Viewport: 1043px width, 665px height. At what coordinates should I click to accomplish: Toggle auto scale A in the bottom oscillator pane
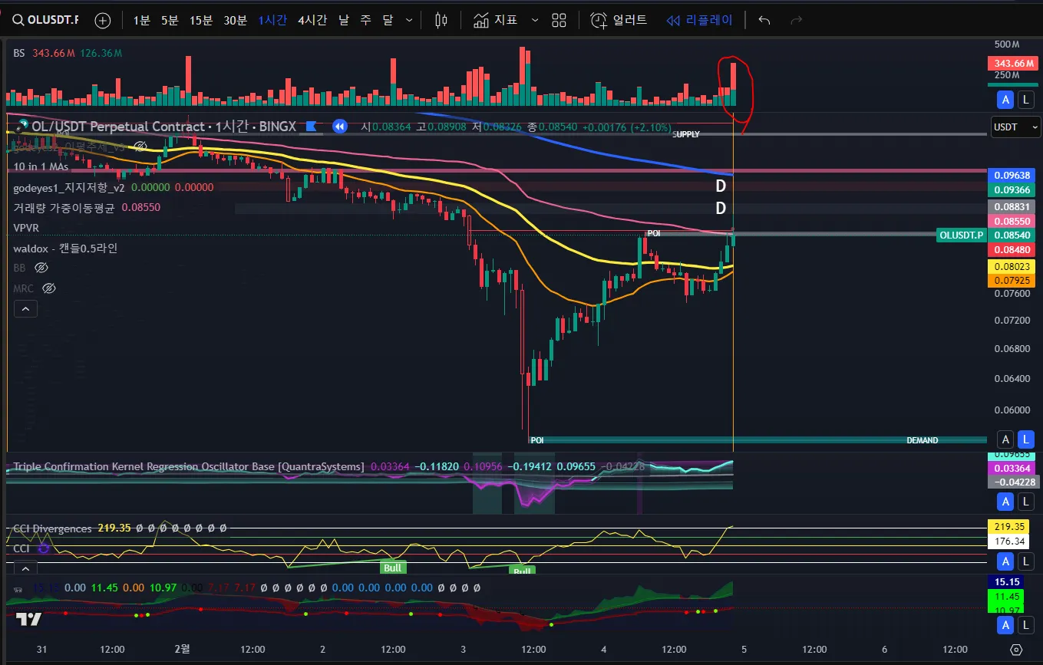click(x=1005, y=627)
